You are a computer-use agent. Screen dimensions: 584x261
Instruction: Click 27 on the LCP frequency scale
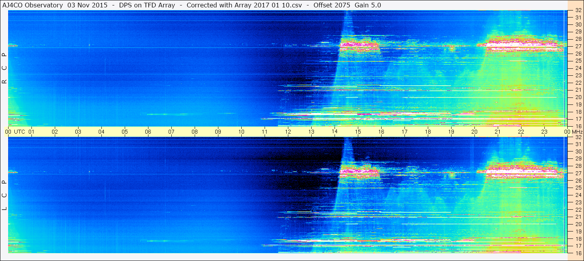(x=578, y=173)
